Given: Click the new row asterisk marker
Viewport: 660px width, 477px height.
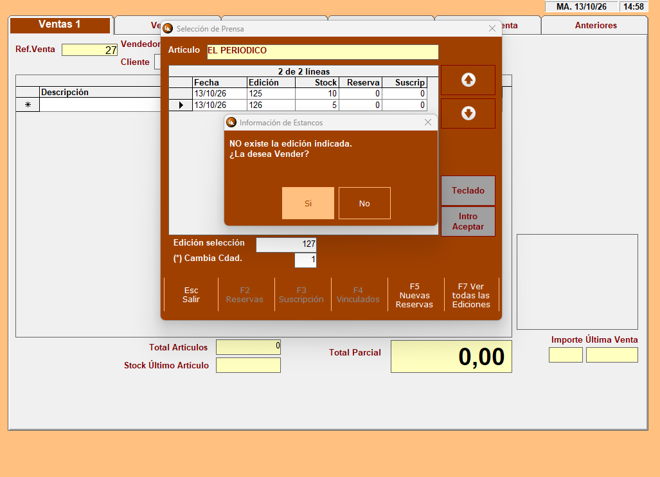Looking at the screenshot, I should coord(28,105).
